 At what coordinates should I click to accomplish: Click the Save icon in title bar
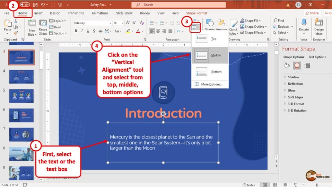pyautogui.click(x=35, y=5)
